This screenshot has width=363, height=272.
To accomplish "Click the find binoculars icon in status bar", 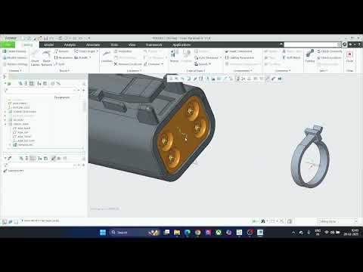I will (x=263, y=221).
